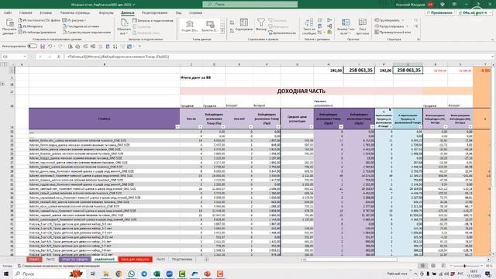496x279 pixels.
Task: Click the Примечания button
Action: coord(439,12)
